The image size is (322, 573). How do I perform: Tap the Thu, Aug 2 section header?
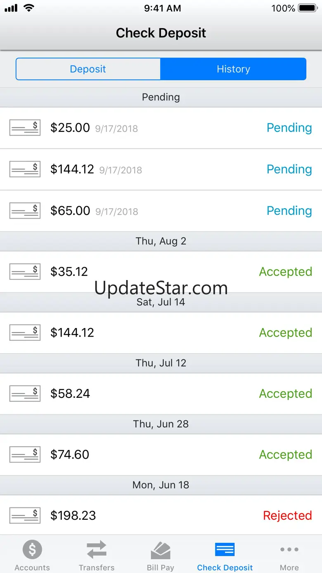click(161, 241)
